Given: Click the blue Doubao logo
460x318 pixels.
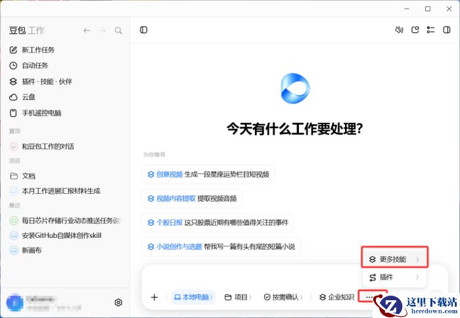Looking at the screenshot, I should tap(295, 88).
